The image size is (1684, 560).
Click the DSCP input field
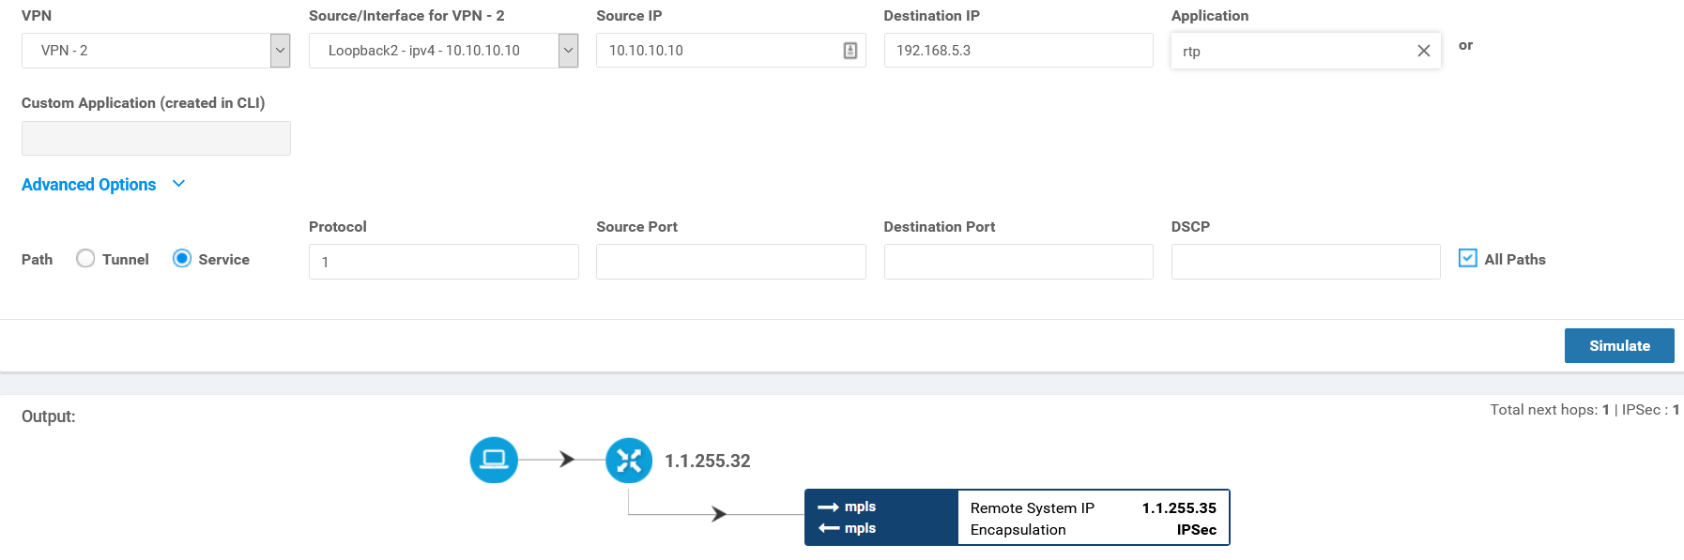(1305, 262)
